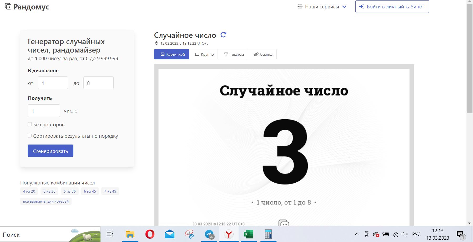This screenshot has width=473, height=242.
Task: Open File Explorer from the taskbar
Action: point(130,234)
